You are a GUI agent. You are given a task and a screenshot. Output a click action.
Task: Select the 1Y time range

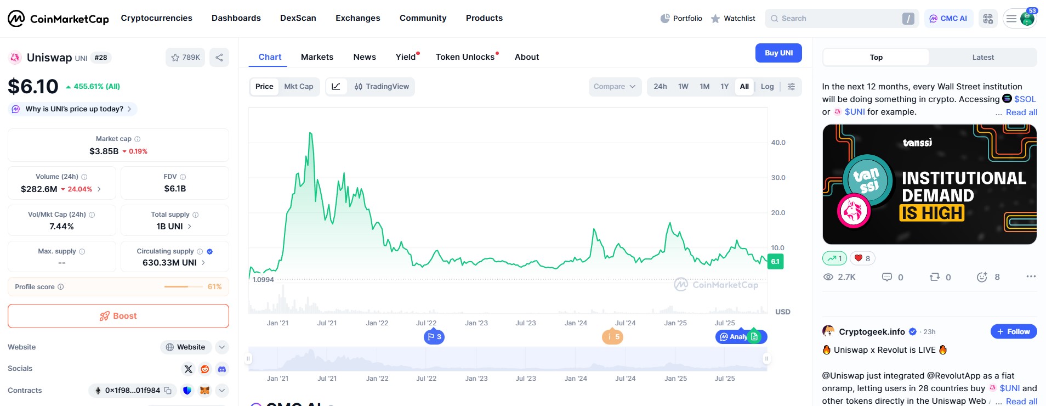(x=724, y=87)
